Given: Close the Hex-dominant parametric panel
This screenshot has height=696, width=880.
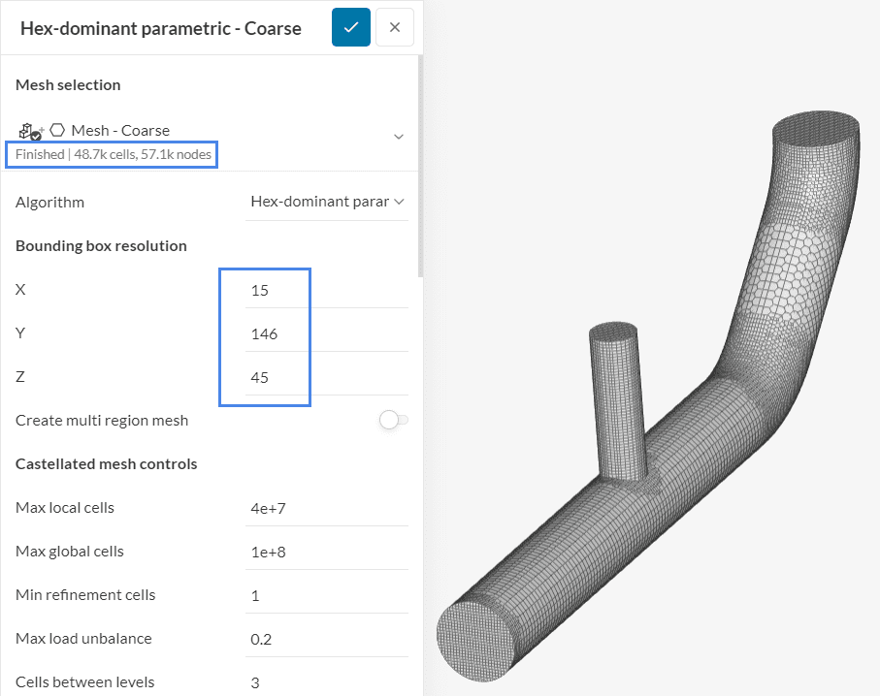Looking at the screenshot, I should (x=394, y=27).
